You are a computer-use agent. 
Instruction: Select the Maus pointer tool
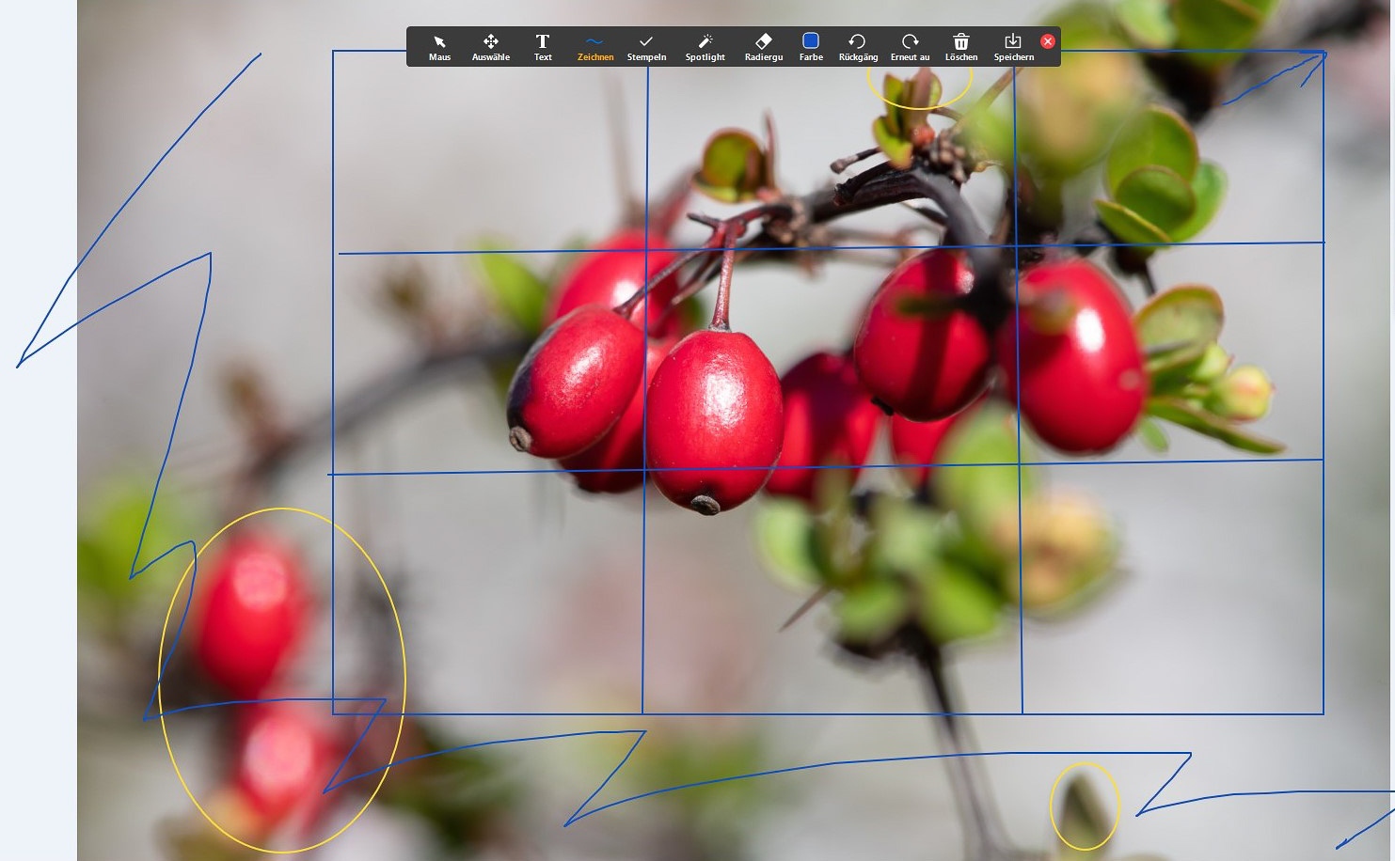tap(439, 46)
